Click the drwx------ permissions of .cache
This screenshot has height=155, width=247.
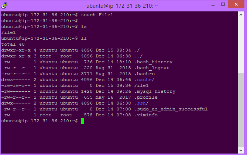(16, 80)
